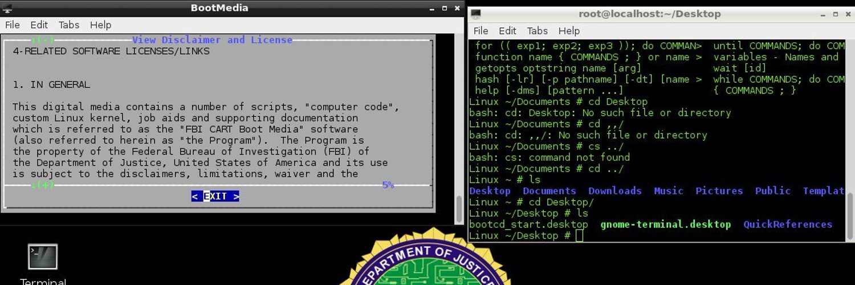Open Tabs menu in BootMedia window

(69, 25)
